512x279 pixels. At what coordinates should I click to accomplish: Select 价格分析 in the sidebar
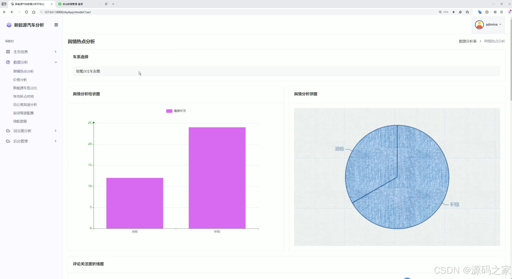(x=20, y=80)
